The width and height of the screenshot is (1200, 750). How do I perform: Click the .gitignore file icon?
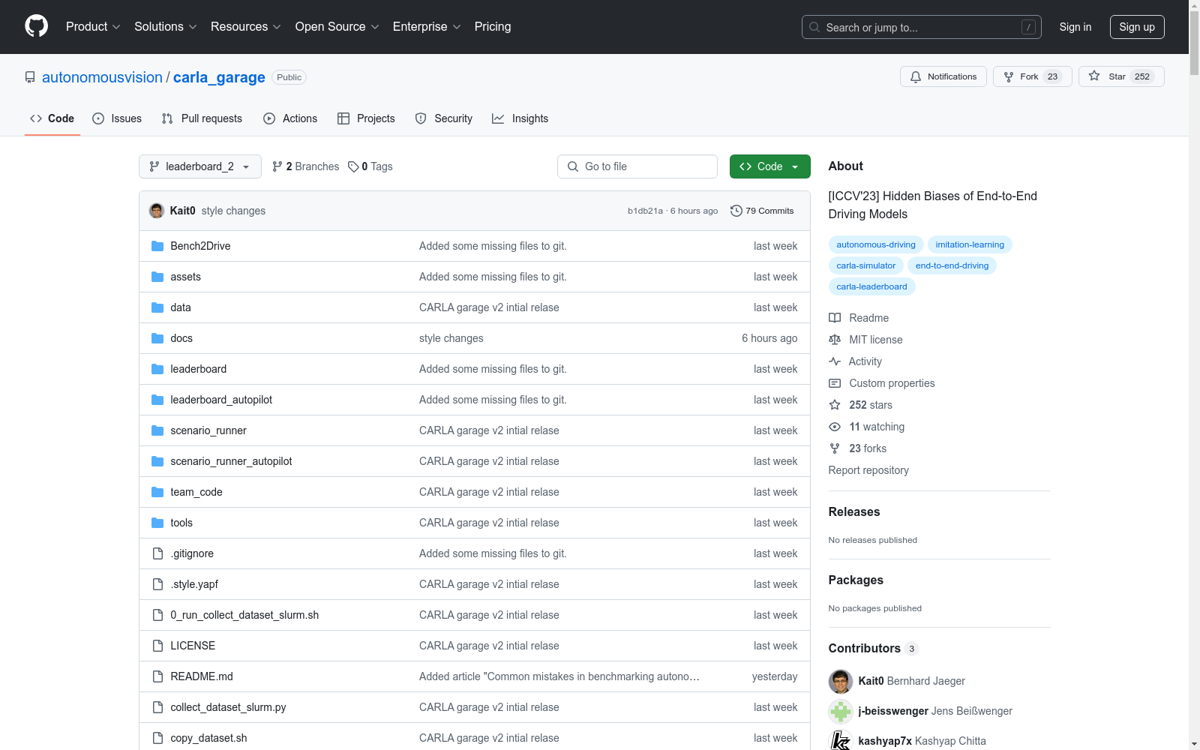tap(157, 553)
